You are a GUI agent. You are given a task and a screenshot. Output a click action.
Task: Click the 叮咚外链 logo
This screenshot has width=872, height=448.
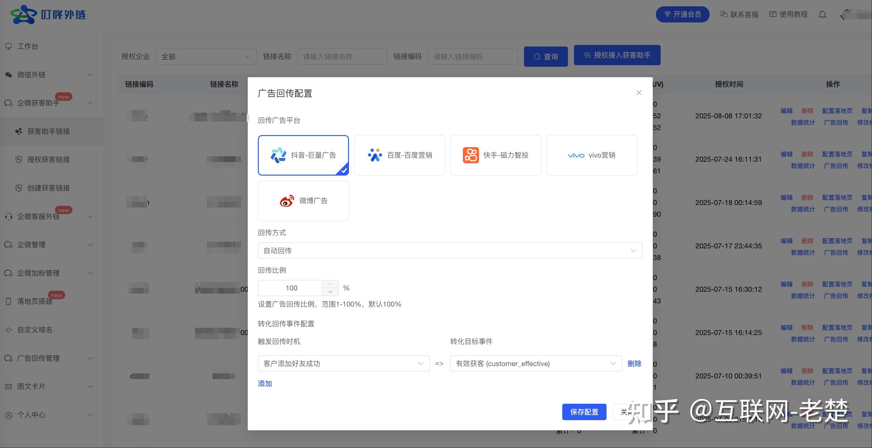point(48,15)
